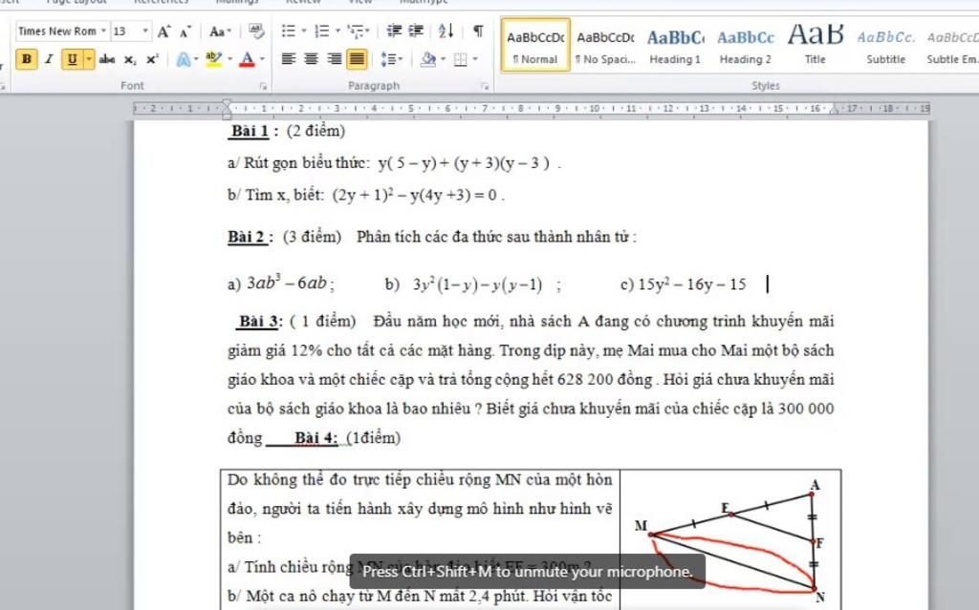This screenshot has height=610, width=979.
Task: Click the Decrease Indent icon
Action: [x=394, y=31]
